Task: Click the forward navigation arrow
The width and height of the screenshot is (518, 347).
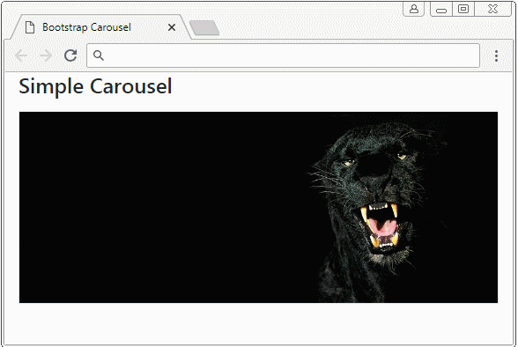Action: point(46,55)
